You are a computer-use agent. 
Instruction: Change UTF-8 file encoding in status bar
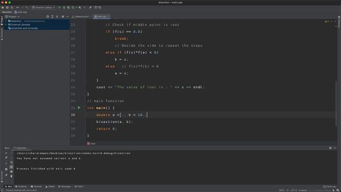click(x=294, y=190)
